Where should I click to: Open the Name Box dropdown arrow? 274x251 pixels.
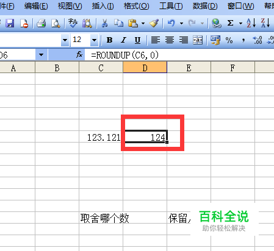(x=41, y=55)
